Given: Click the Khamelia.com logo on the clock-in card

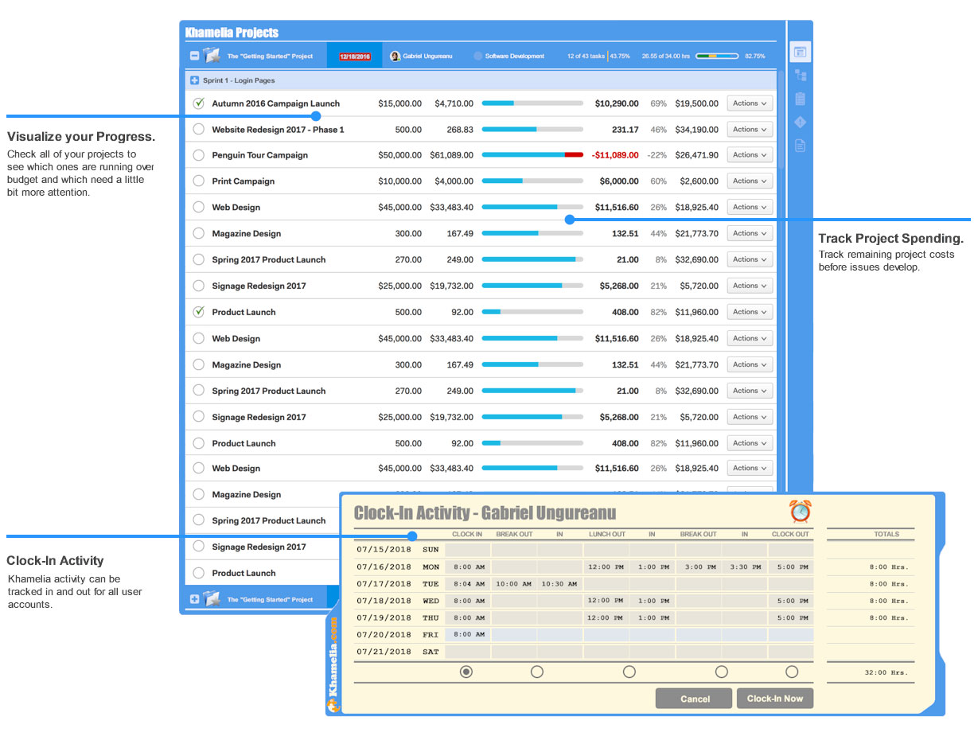Looking at the screenshot, I should point(333,664).
